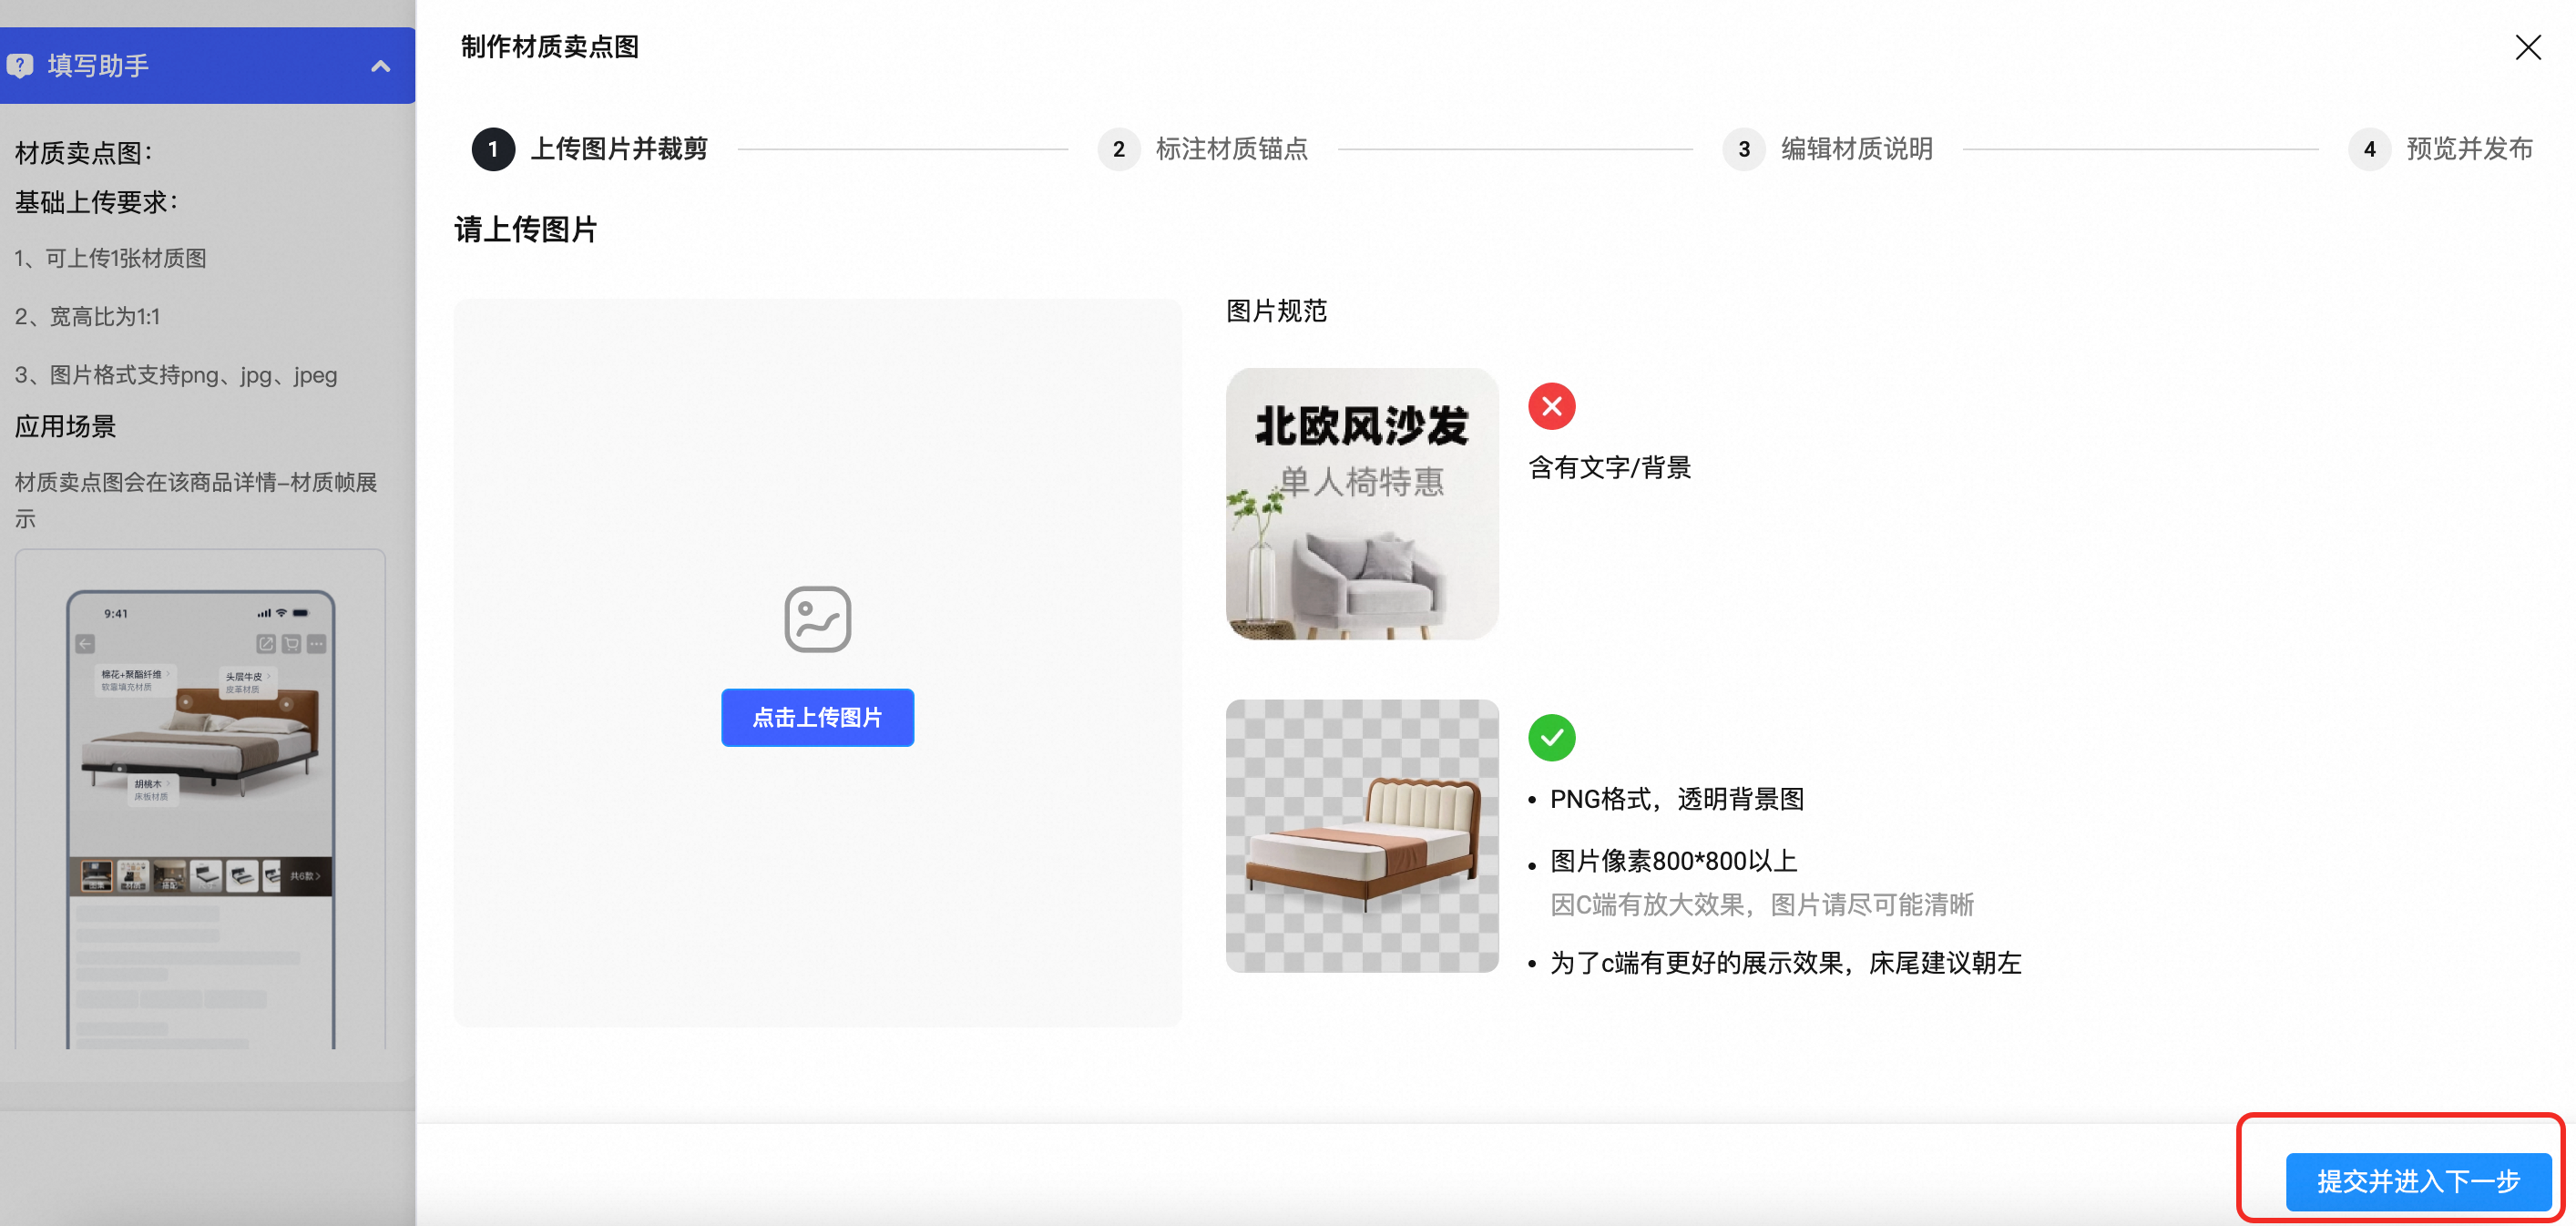Viewport: 2576px width, 1226px height.
Task: Click the 材质卖点图 heading in sidebar
Action: [83, 153]
